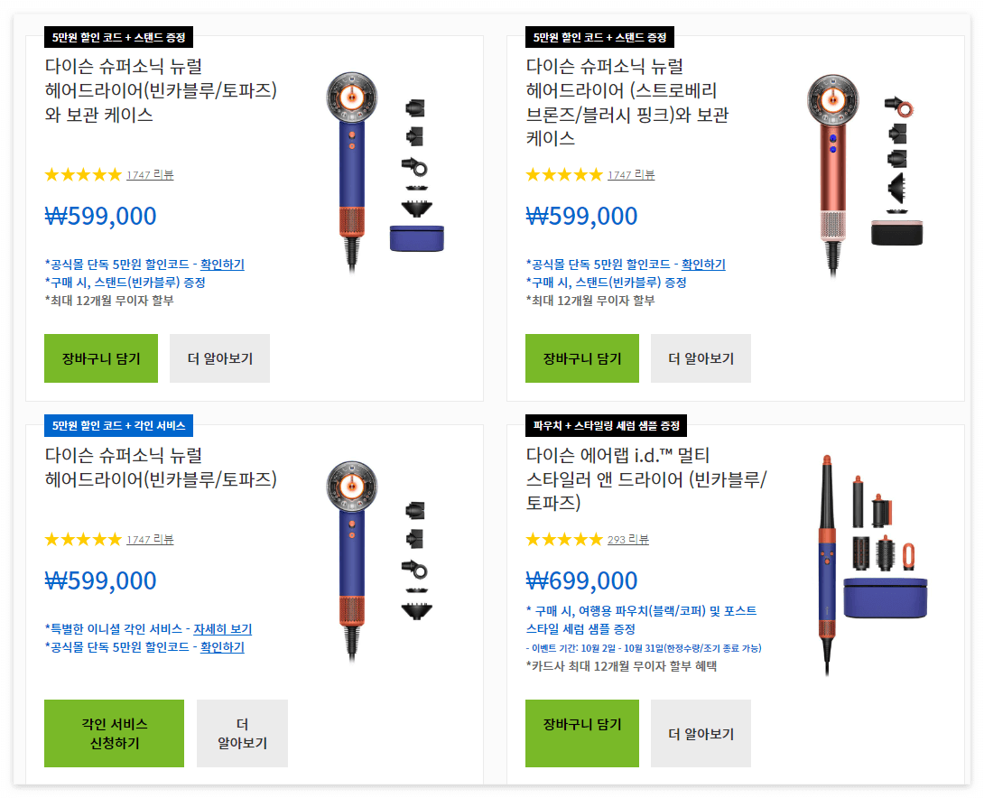This screenshot has height=798, width=984.
Task: Click the 파우치 + 스타일링 세럼 샘플 증정 badge
Action: [605, 424]
